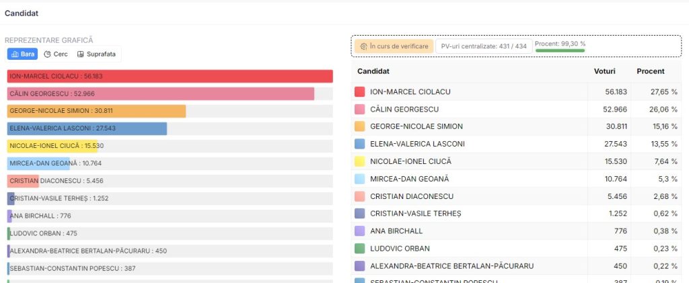Click the PV-uri centralizate counter

tap(483, 46)
